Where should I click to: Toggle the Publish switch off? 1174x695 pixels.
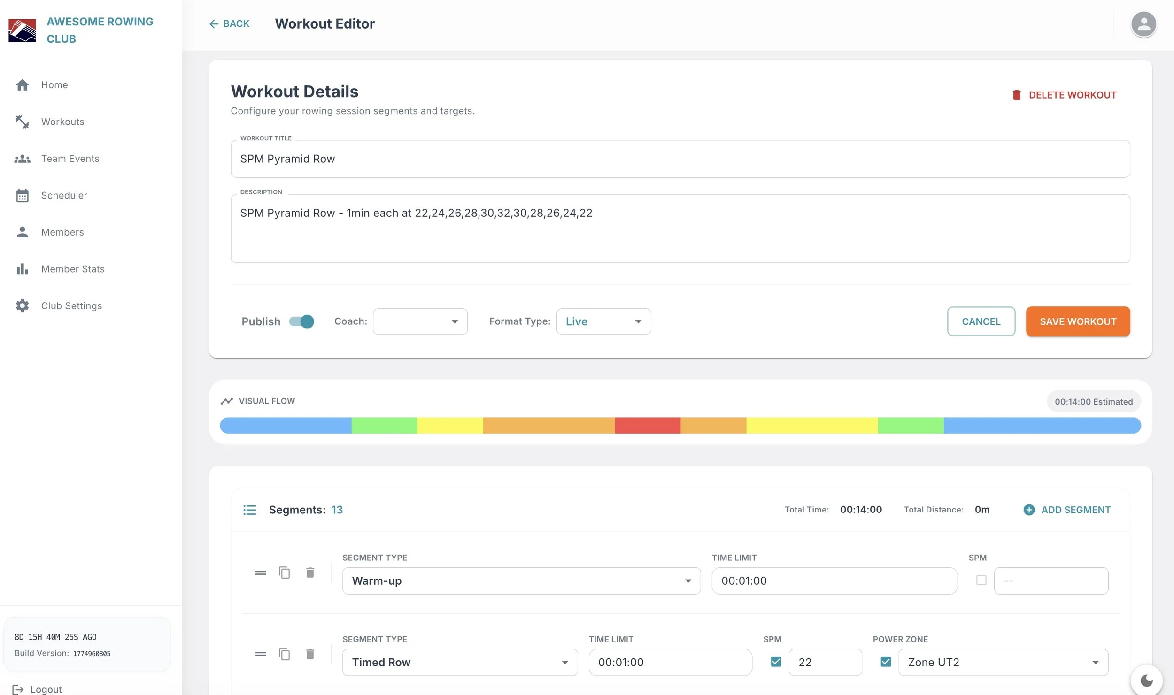(x=301, y=321)
